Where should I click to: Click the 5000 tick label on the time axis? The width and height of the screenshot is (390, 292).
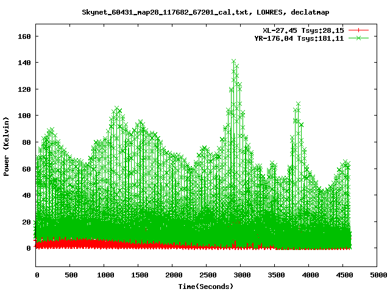tap(377, 275)
